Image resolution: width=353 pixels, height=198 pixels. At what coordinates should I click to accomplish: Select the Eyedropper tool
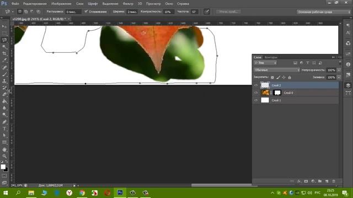point(4,60)
